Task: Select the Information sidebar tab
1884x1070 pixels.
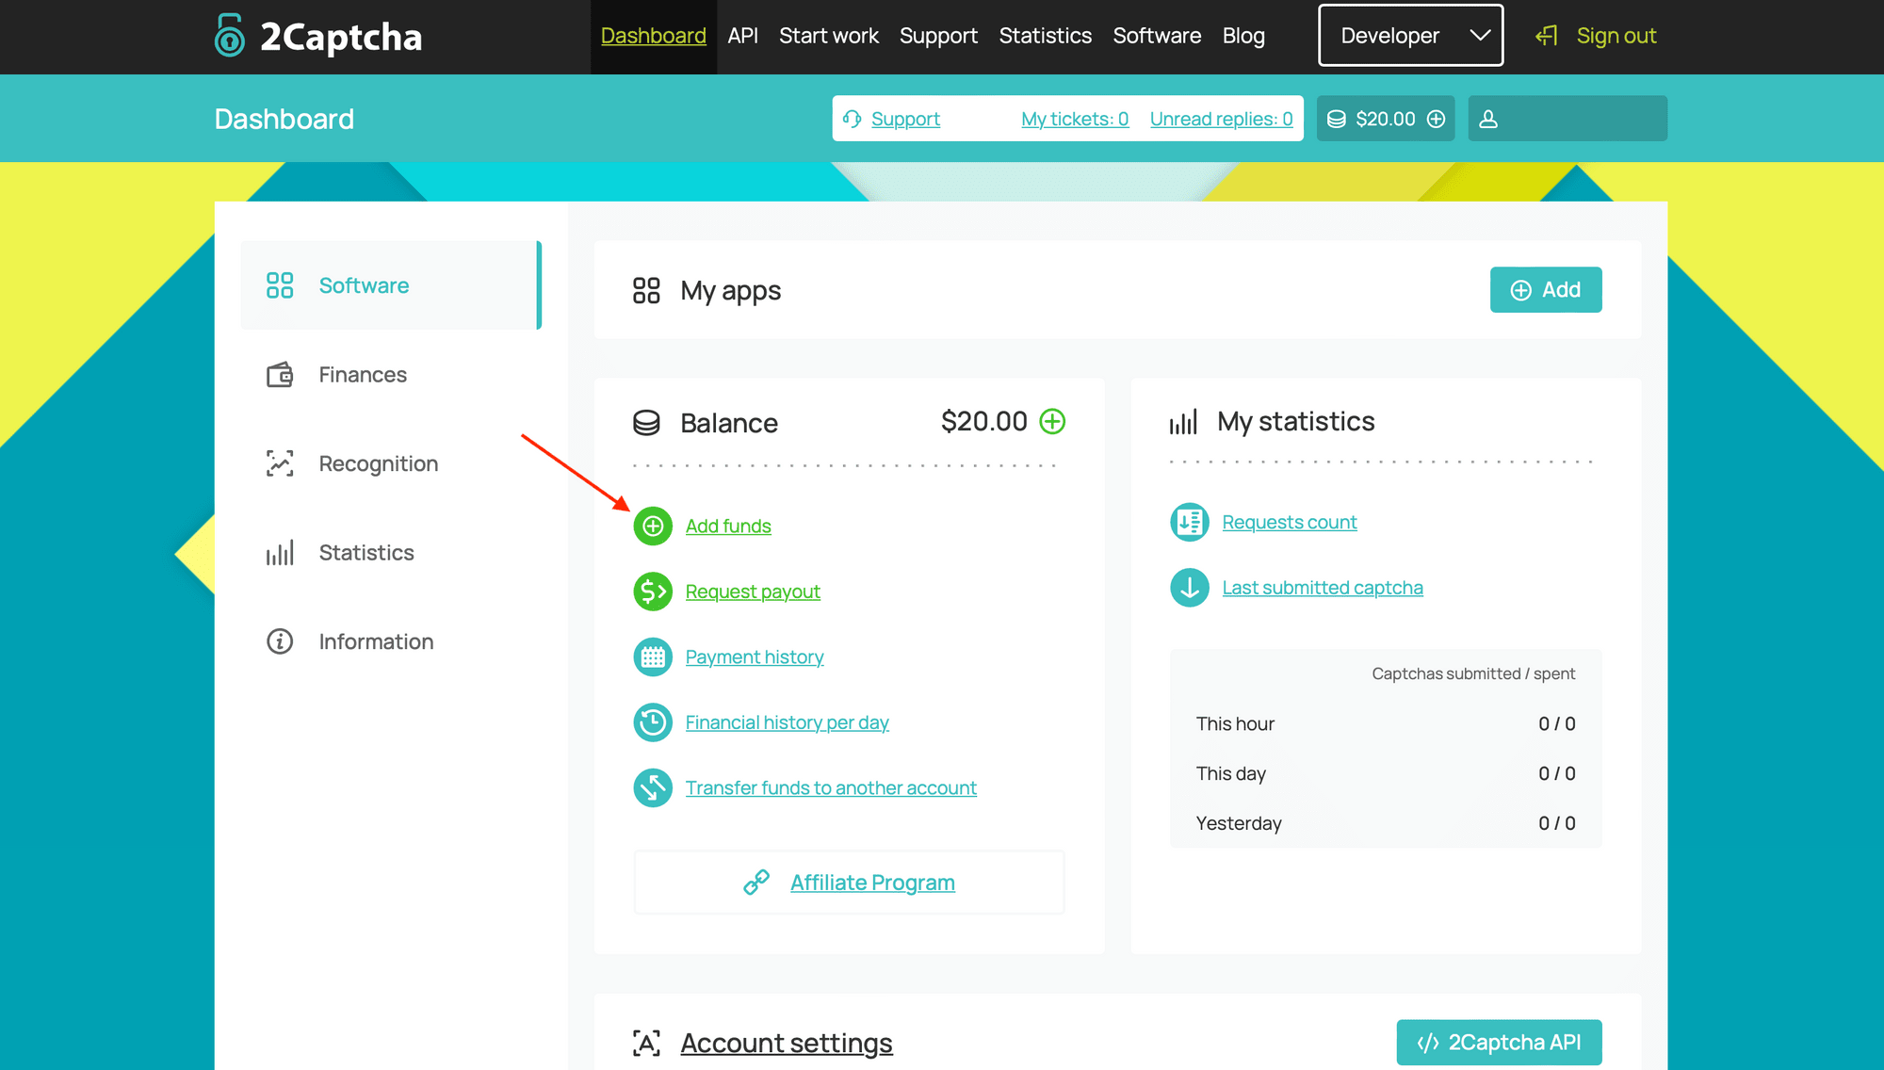Action: tap(391, 641)
